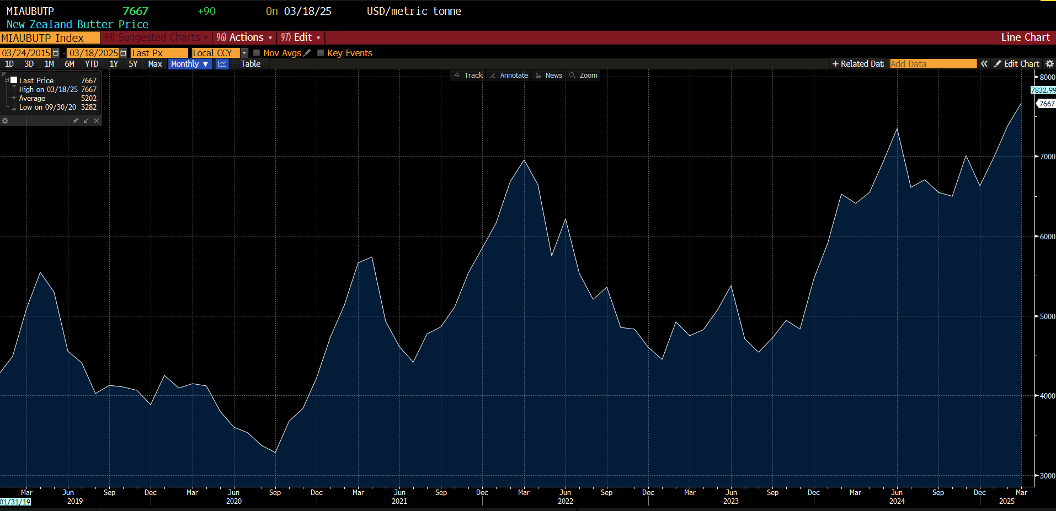
Task: Edit moving averages with pencil icon
Action: (x=307, y=53)
